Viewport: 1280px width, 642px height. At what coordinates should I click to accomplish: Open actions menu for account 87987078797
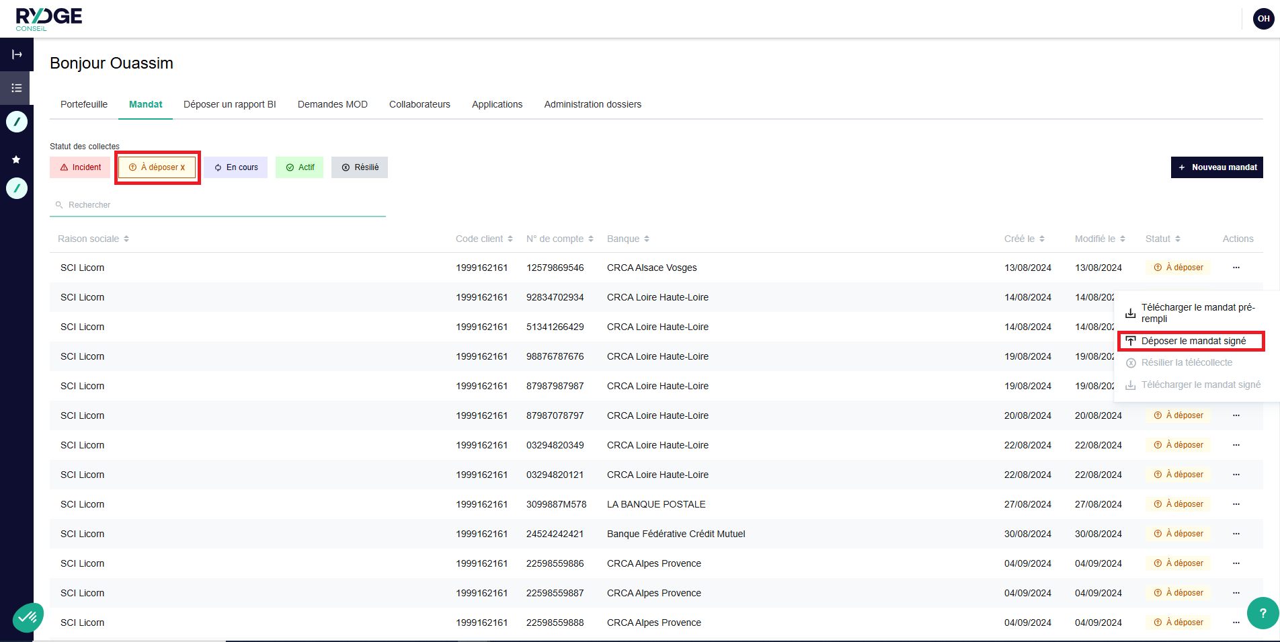(x=1236, y=415)
